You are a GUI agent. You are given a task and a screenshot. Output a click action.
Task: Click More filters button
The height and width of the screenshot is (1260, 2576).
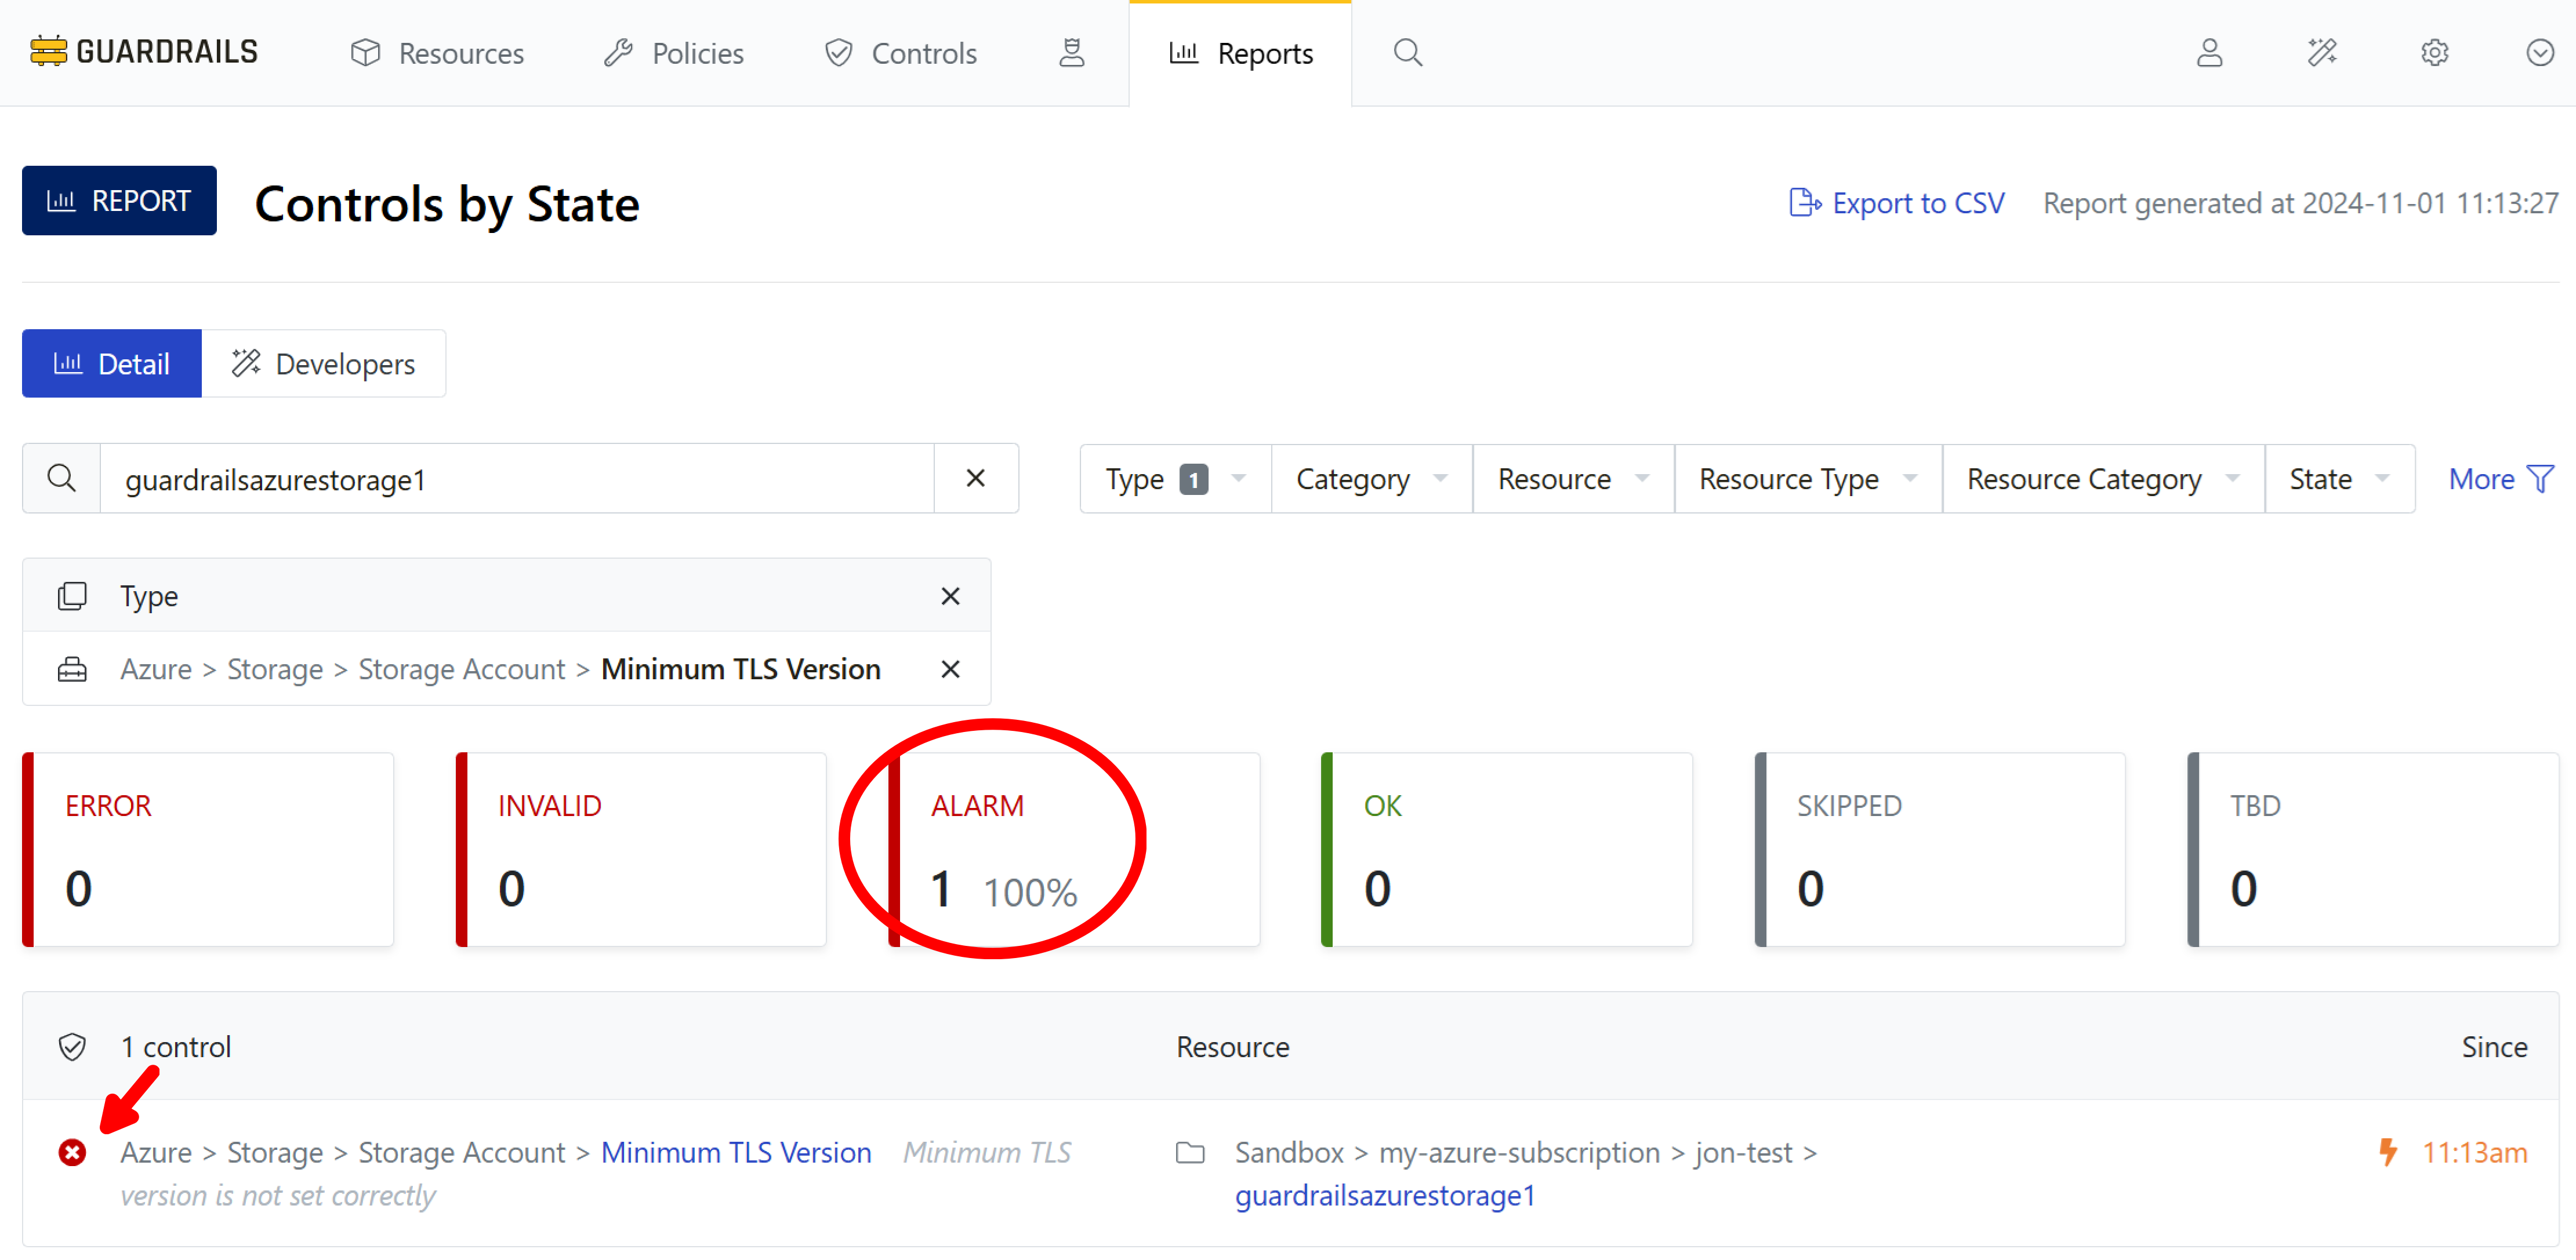(x=2499, y=480)
